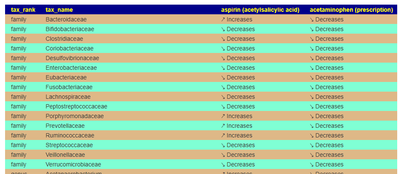Select the Ruminococcaceae name cell
Image resolution: width=401 pixels, height=174 pixels.
pos(70,135)
